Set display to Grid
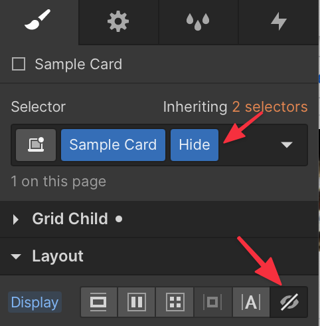 click(175, 302)
